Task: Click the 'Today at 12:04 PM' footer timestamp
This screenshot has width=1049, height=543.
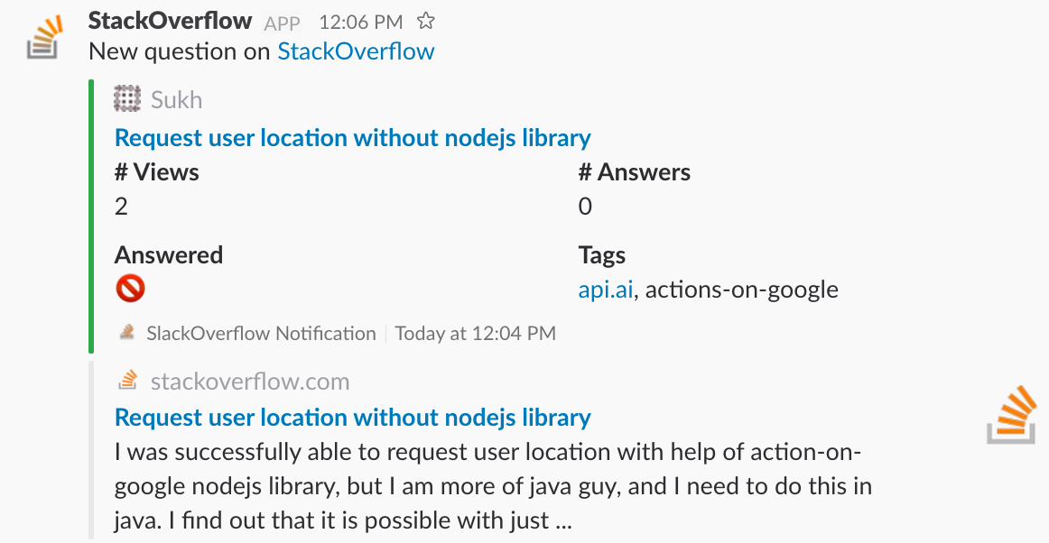Action: (475, 333)
